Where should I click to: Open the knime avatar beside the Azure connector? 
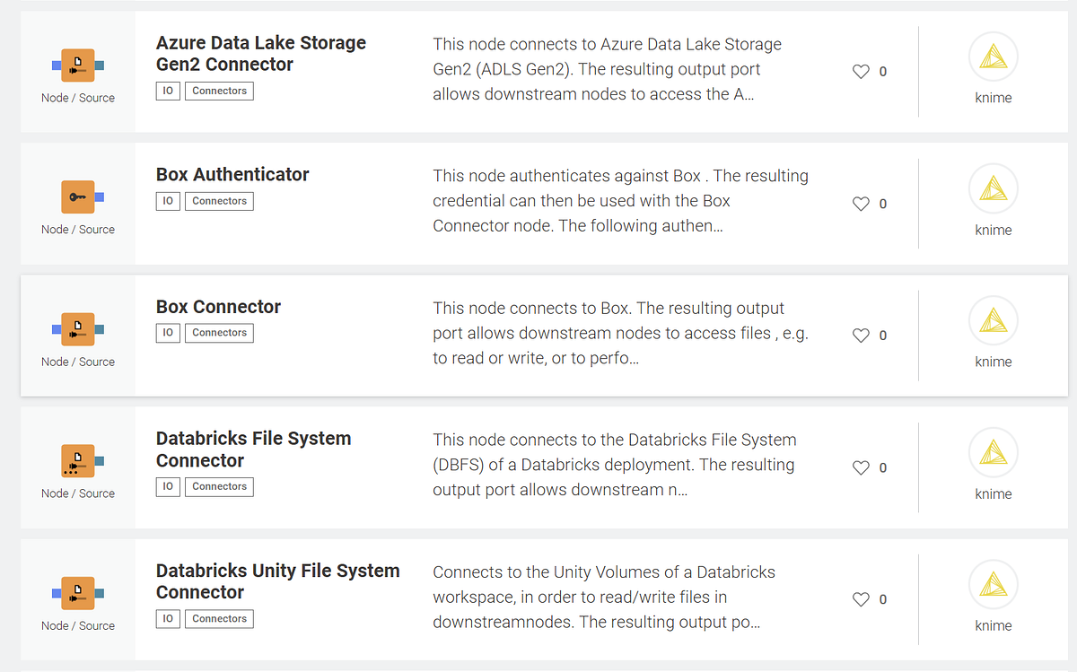[x=993, y=56]
